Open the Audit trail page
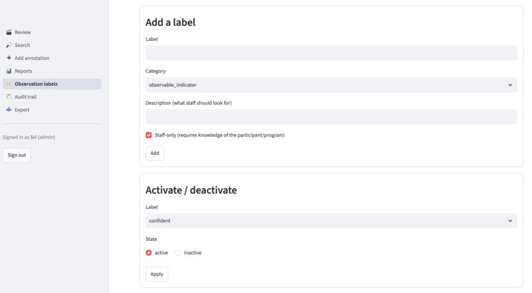The image size is (532, 293). point(52,96)
